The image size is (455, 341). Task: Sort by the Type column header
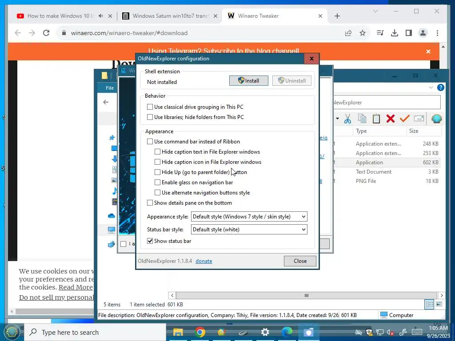(x=379, y=131)
